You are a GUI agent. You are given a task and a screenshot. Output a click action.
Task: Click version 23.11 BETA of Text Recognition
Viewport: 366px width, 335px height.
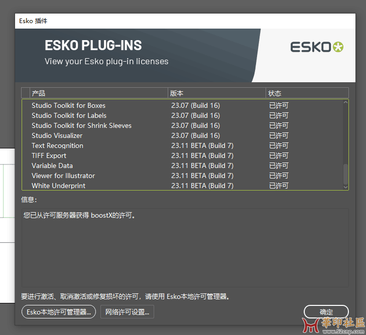point(202,145)
